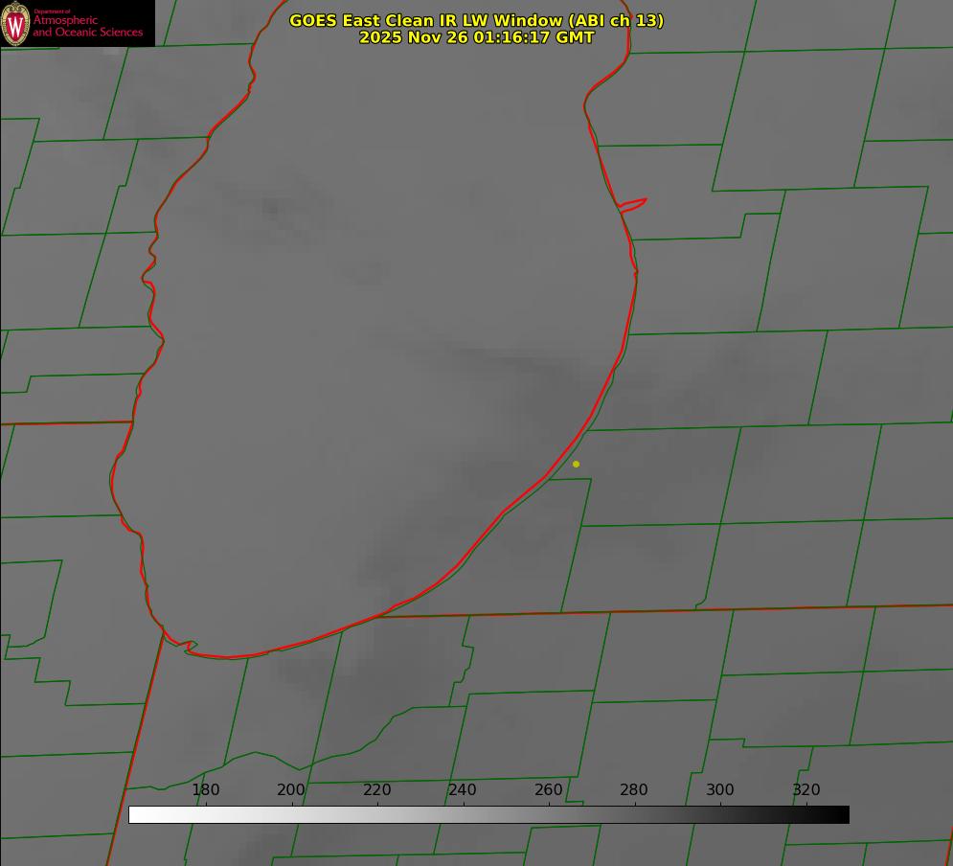Click the colorbar label '220'
Viewport: 953px width, 866px height.
click(x=376, y=789)
